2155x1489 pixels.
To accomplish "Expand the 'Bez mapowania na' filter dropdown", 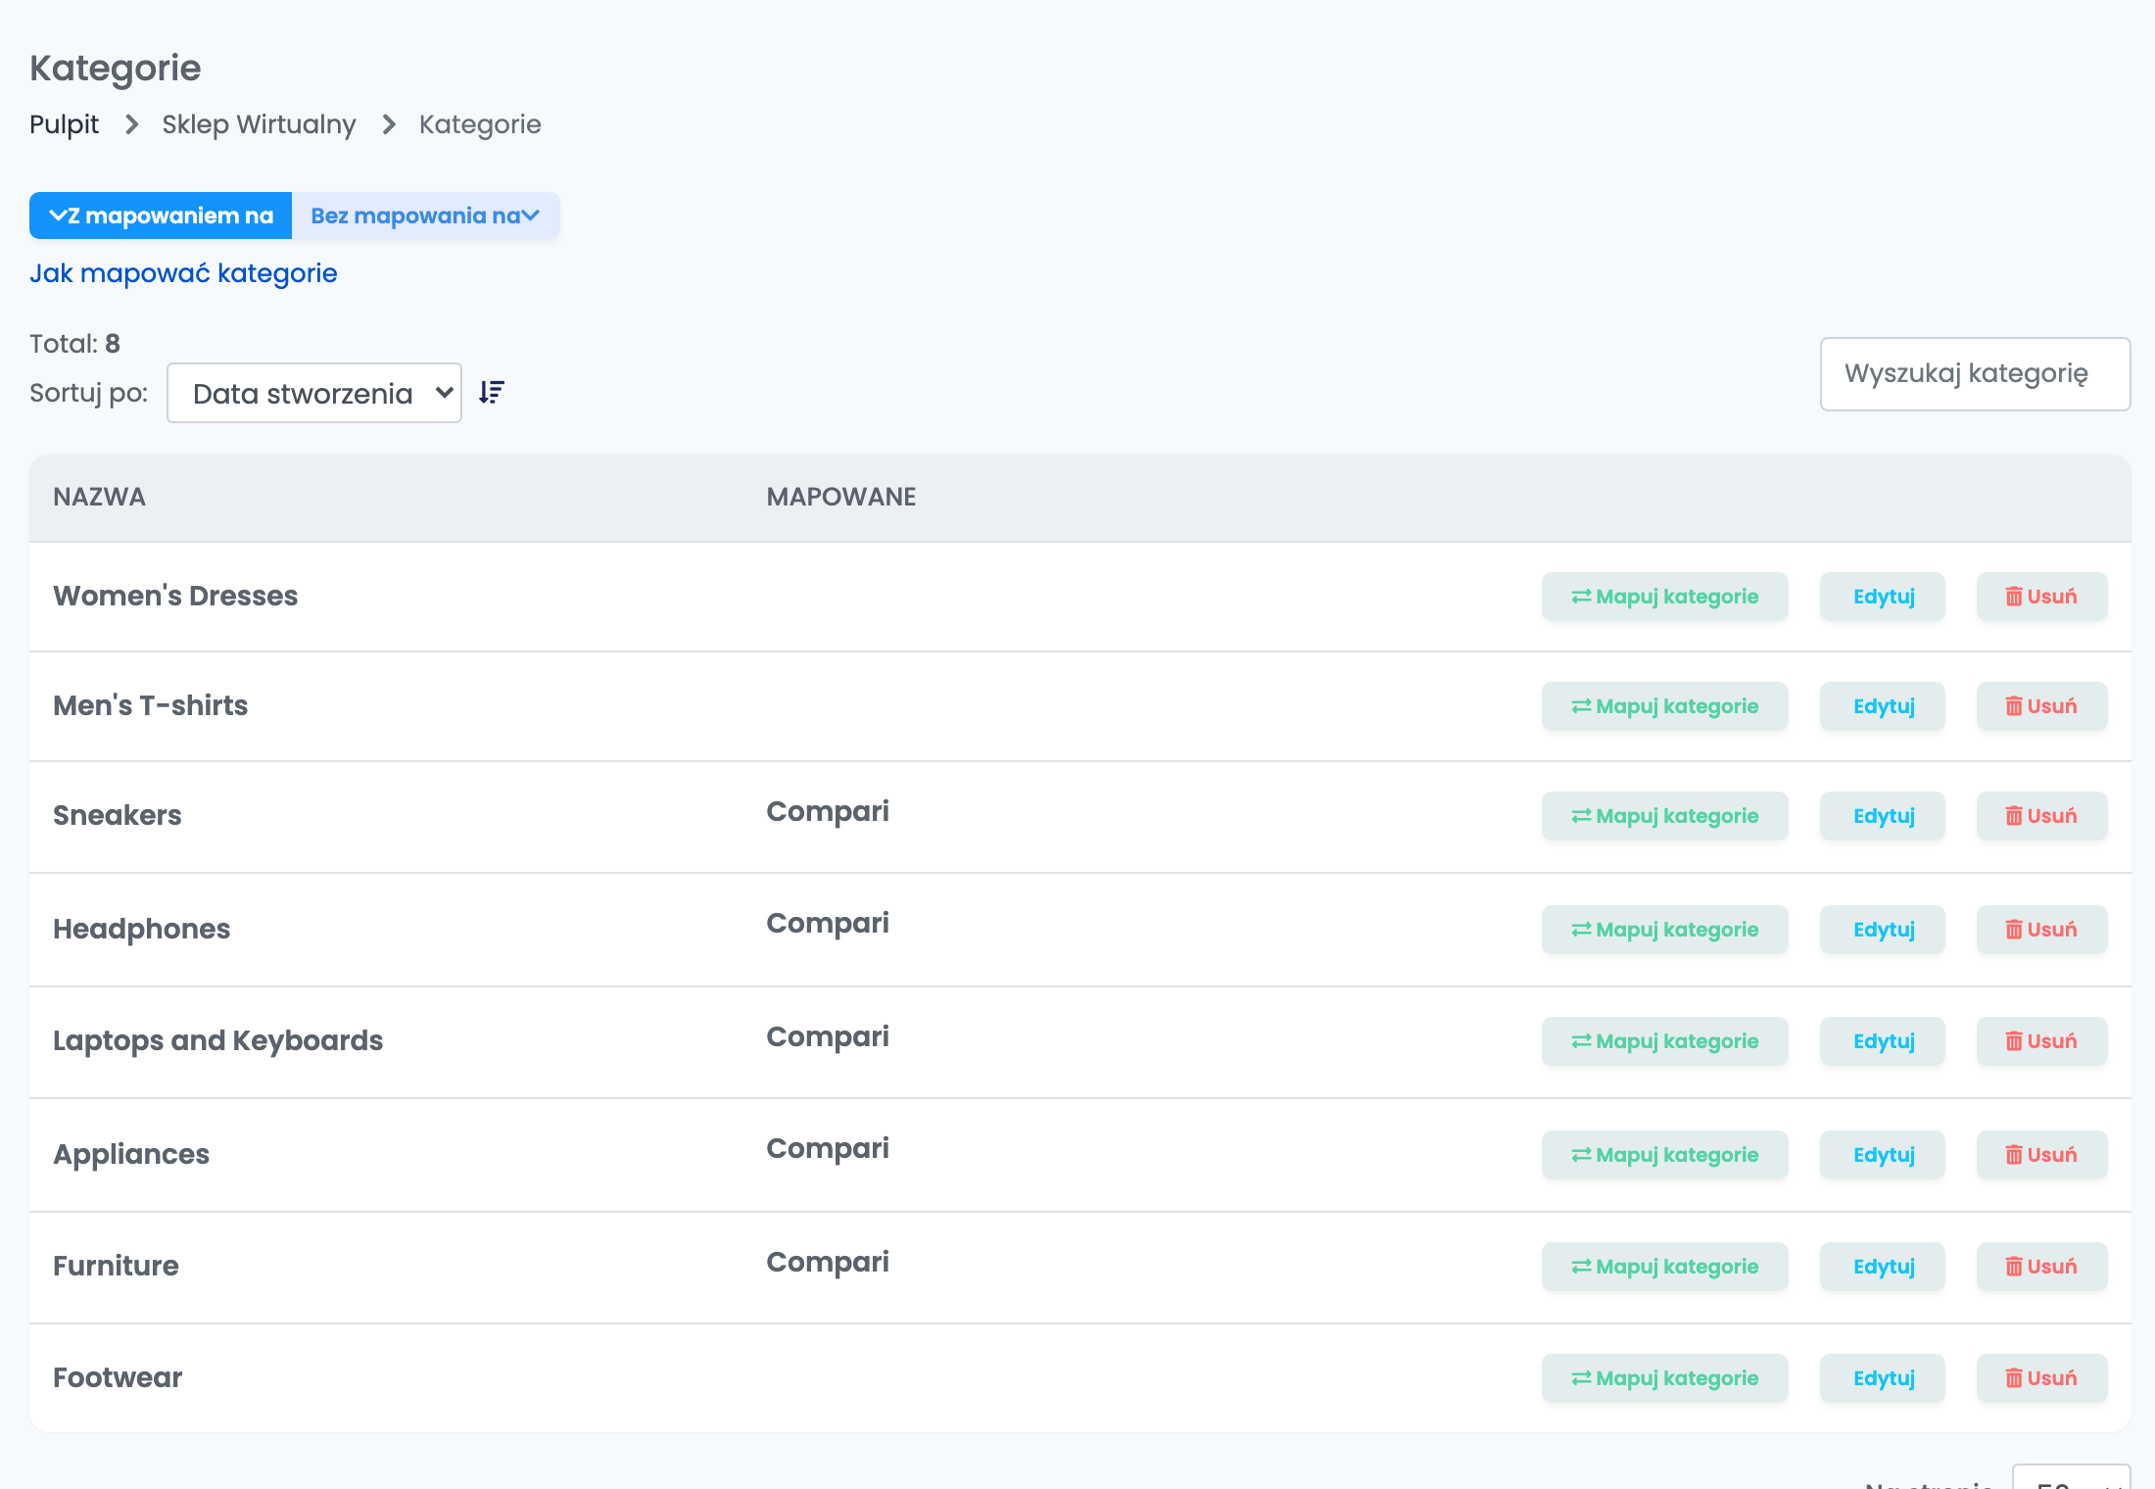I will point(426,216).
